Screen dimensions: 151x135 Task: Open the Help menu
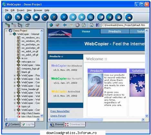(x=47, y=10)
